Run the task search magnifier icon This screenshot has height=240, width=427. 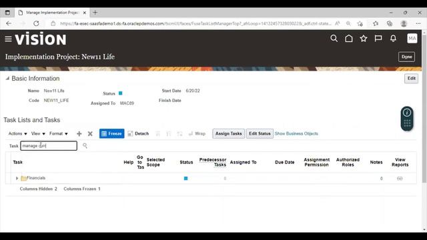[x=85, y=146]
